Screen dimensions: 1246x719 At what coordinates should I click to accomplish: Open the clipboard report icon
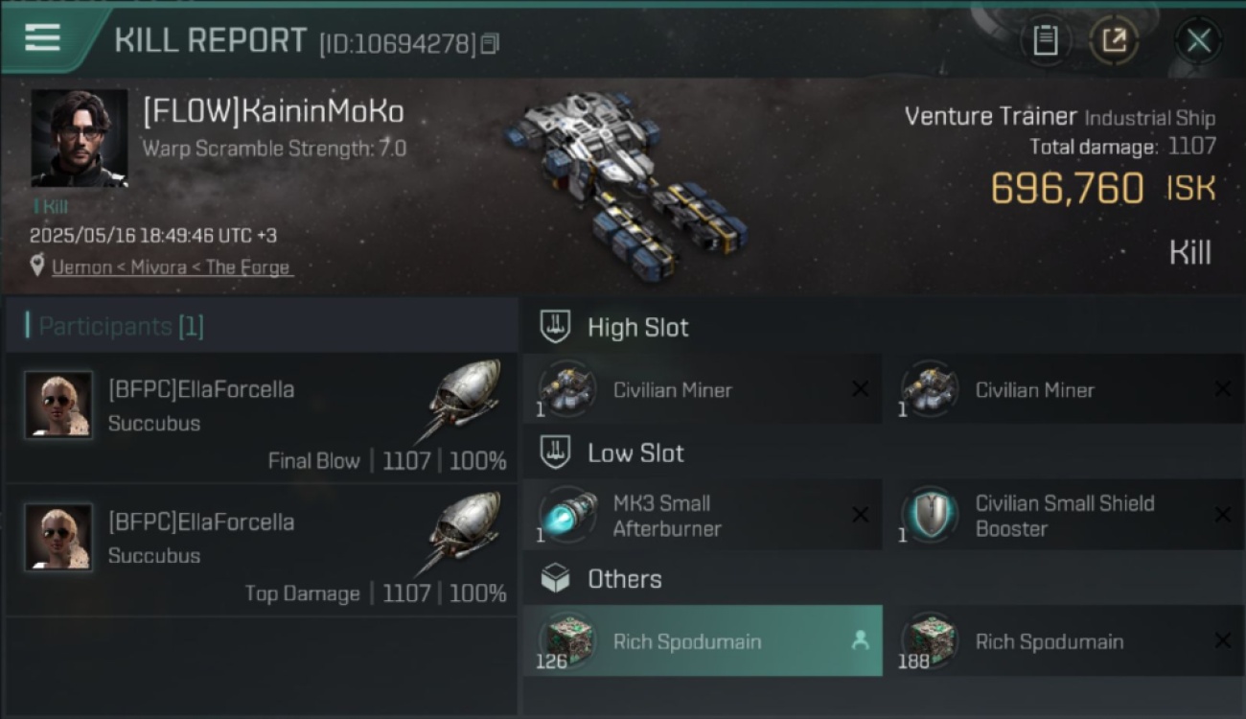click(x=1045, y=40)
